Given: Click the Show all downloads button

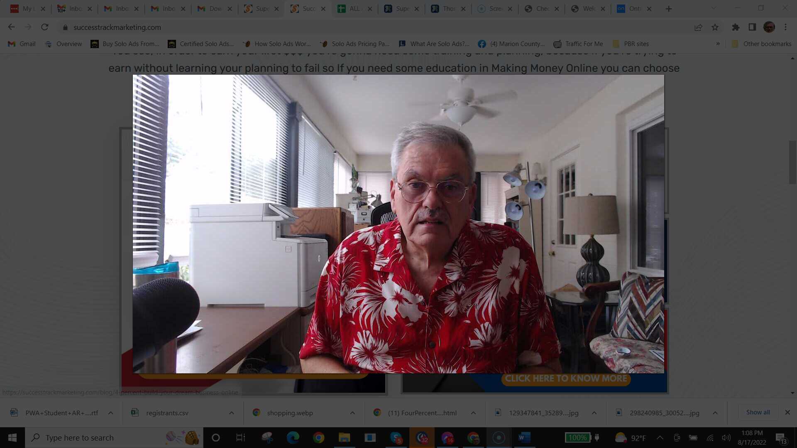Looking at the screenshot, I should (757, 412).
